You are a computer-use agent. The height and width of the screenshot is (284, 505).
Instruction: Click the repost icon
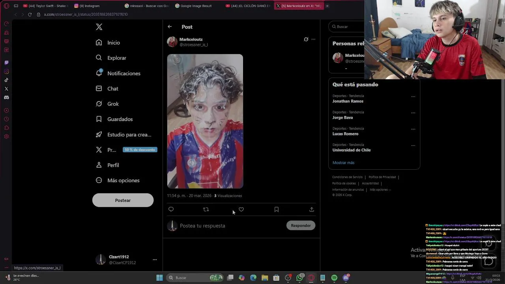pyautogui.click(x=206, y=209)
